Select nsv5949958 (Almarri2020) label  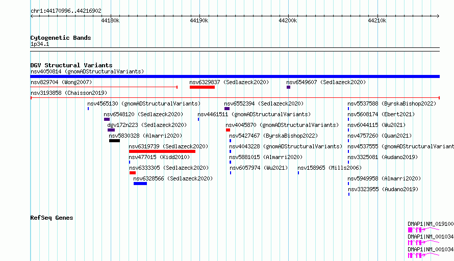(384, 178)
